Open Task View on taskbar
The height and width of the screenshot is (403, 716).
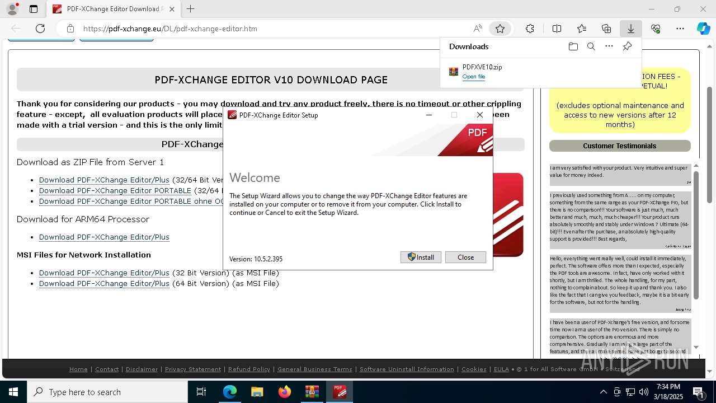tap(201, 392)
